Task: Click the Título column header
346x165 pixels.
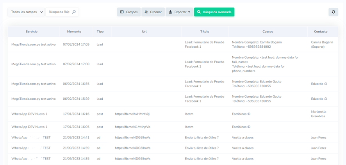Action: (x=205, y=31)
